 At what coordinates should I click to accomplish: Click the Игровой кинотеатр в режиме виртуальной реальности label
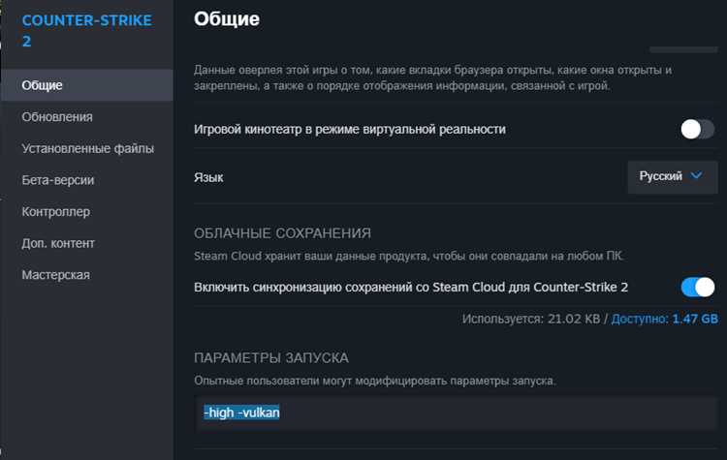(350, 129)
